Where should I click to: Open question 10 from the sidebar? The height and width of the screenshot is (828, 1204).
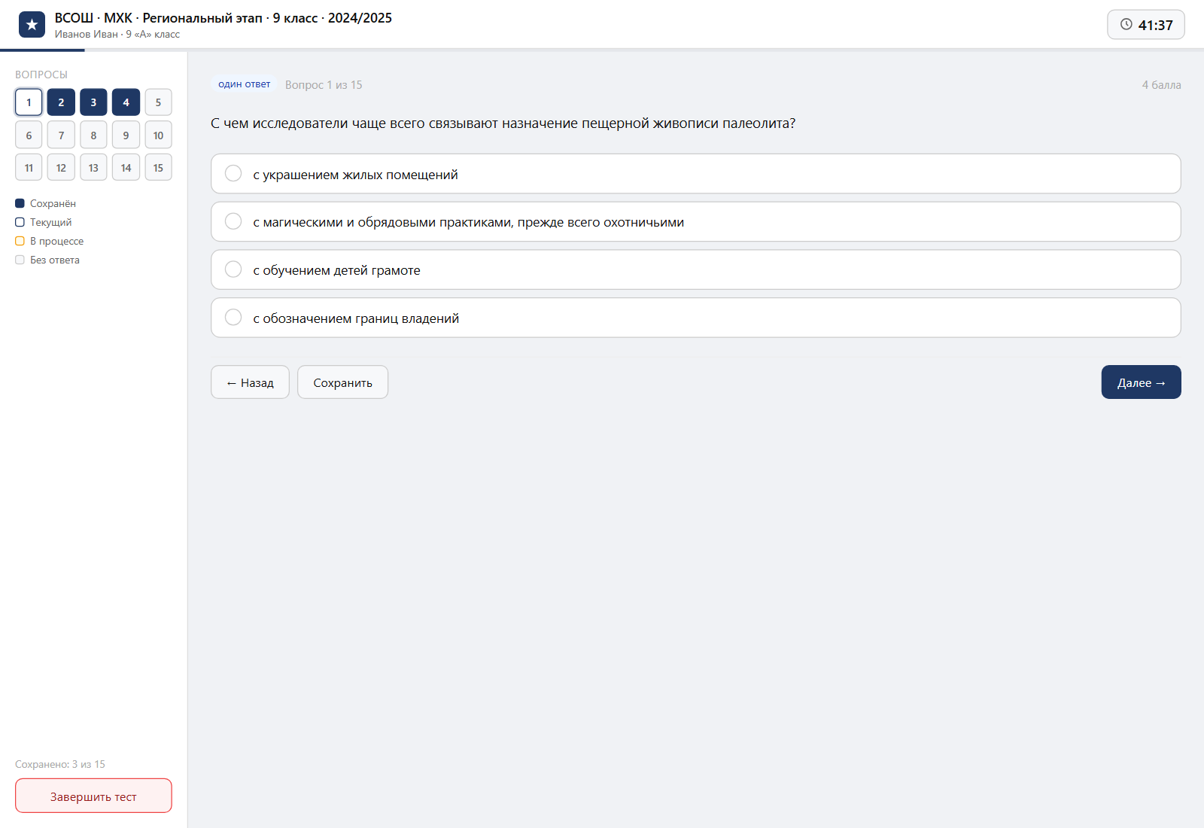tap(158, 135)
